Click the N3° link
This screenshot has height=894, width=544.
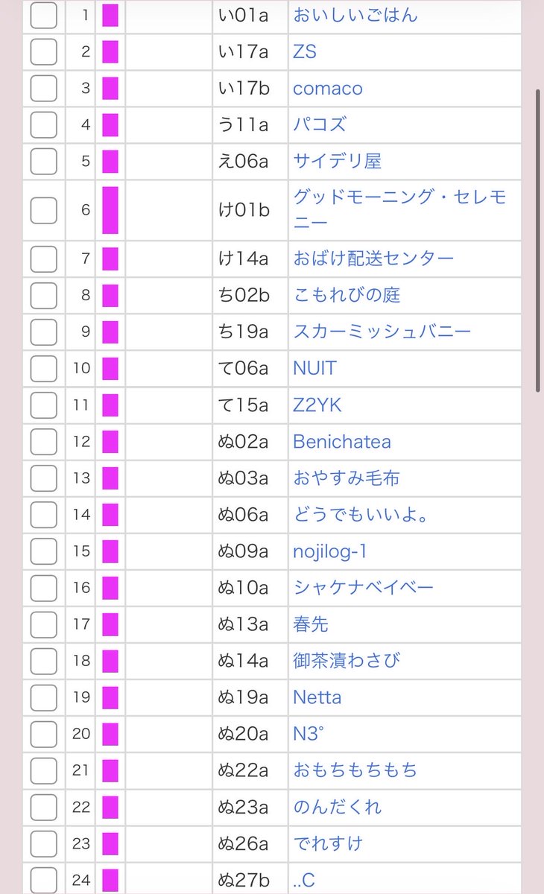click(x=308, y=734)
